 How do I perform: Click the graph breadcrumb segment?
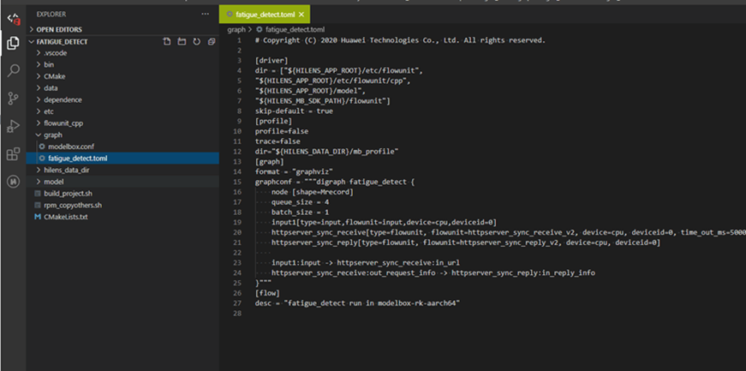(x=236, y=29)
